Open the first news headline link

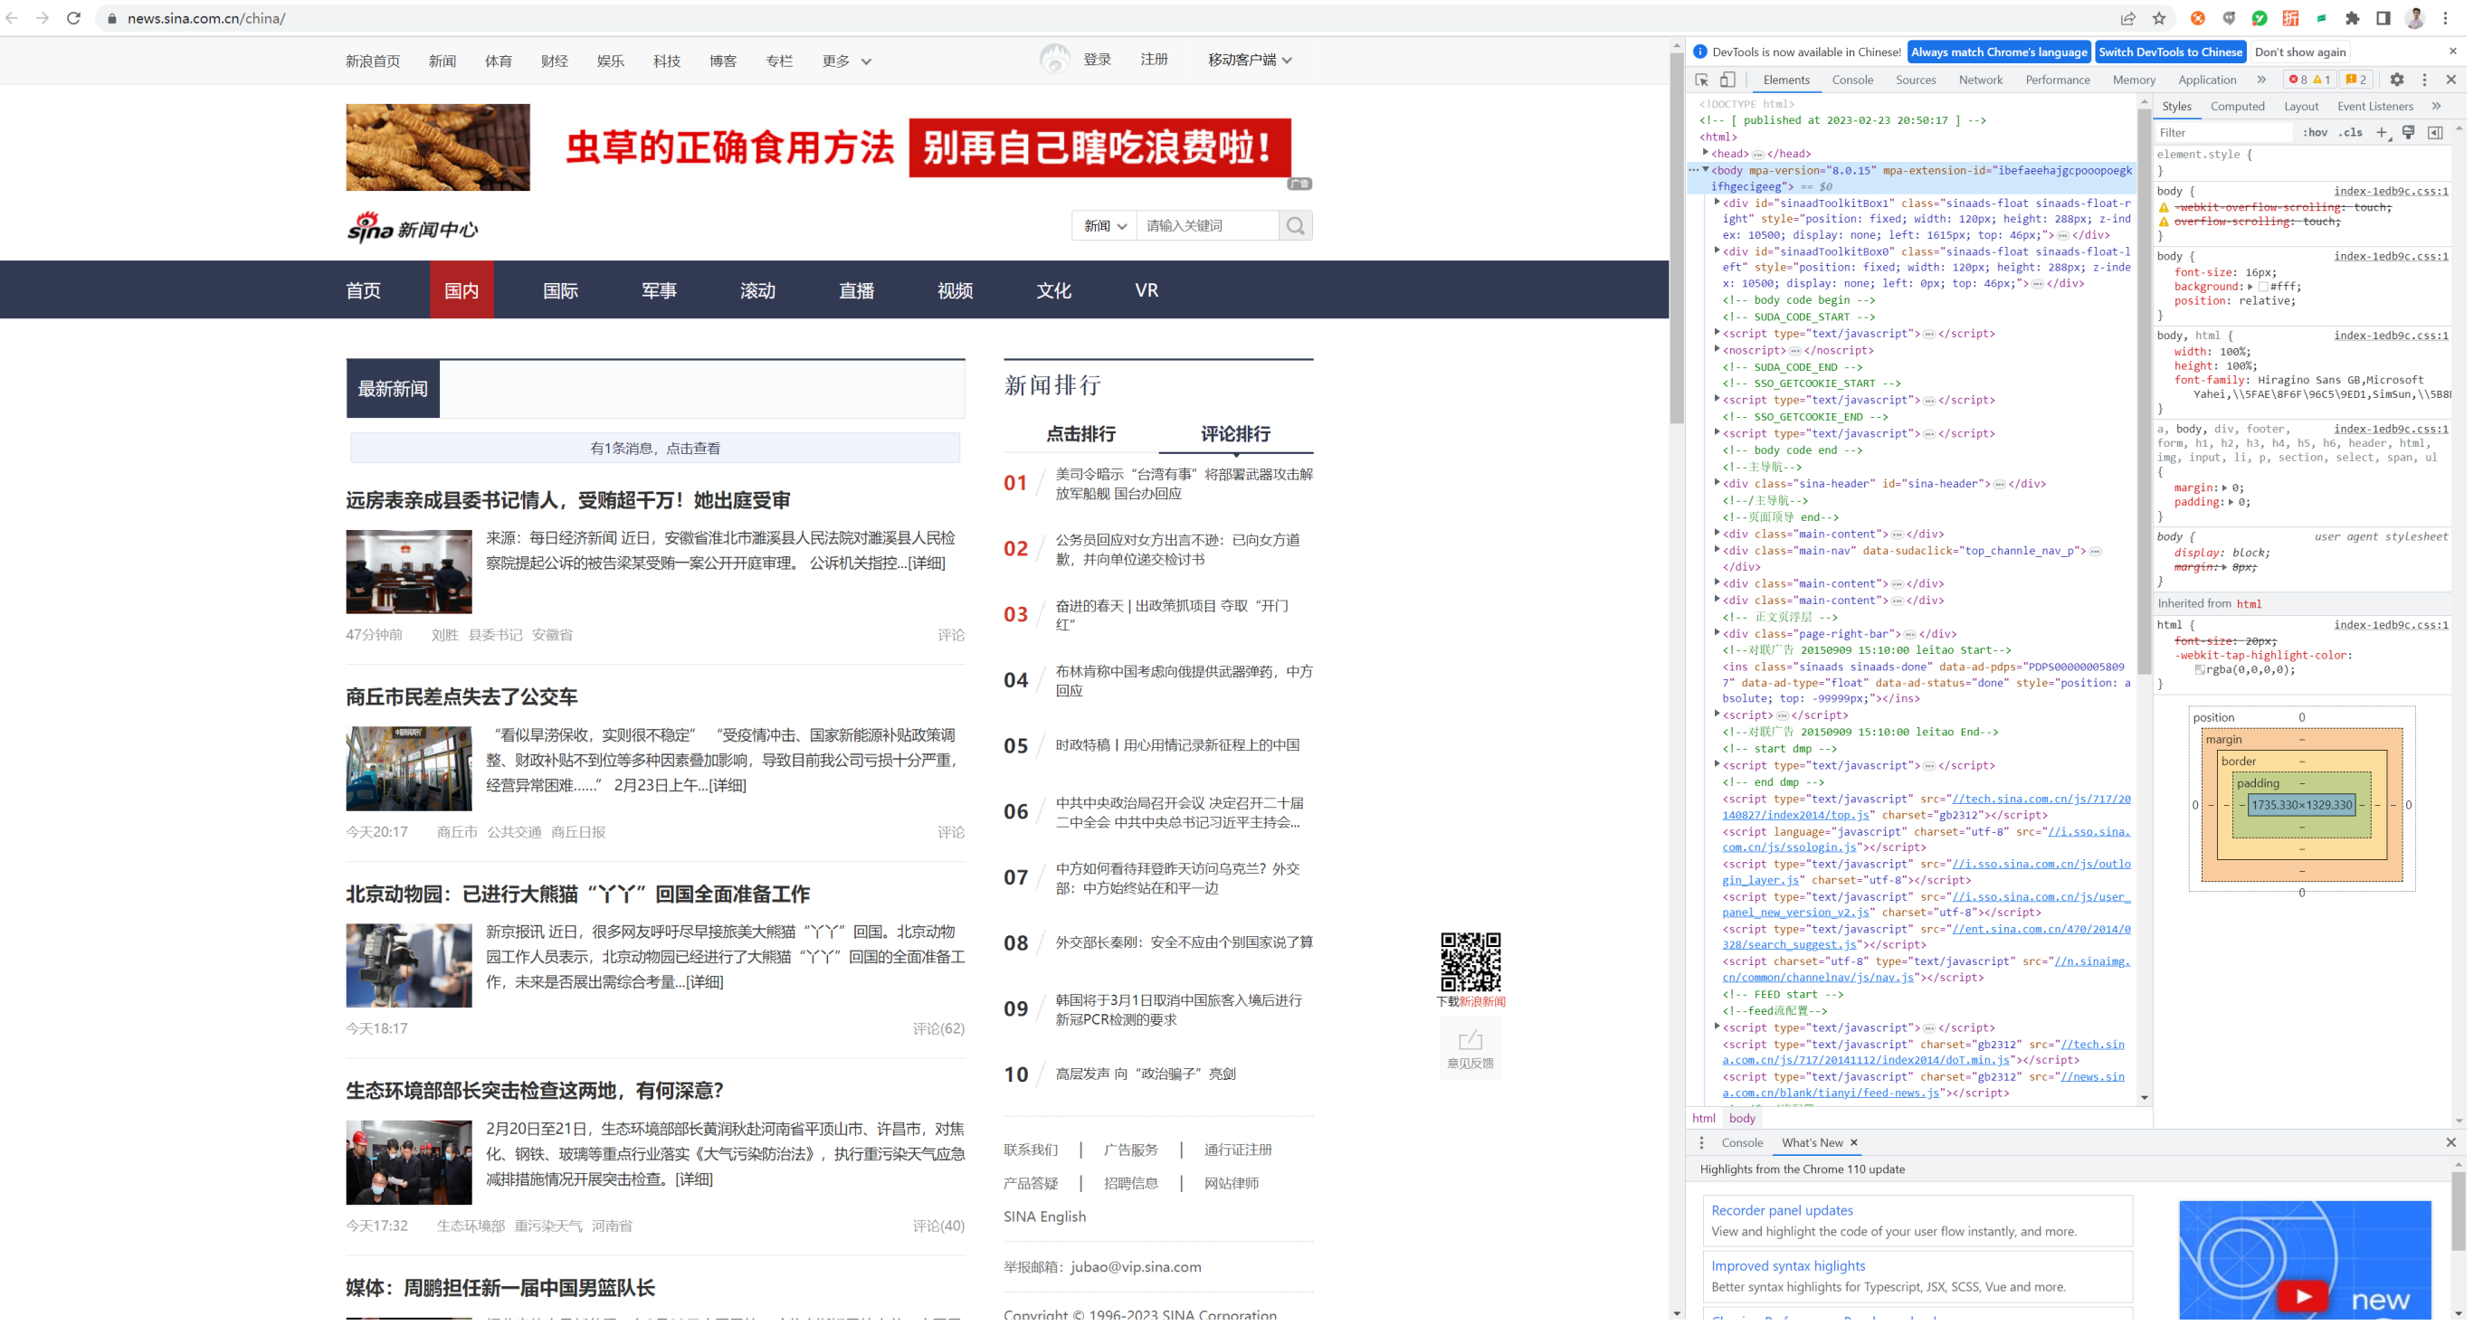[567, 500]
